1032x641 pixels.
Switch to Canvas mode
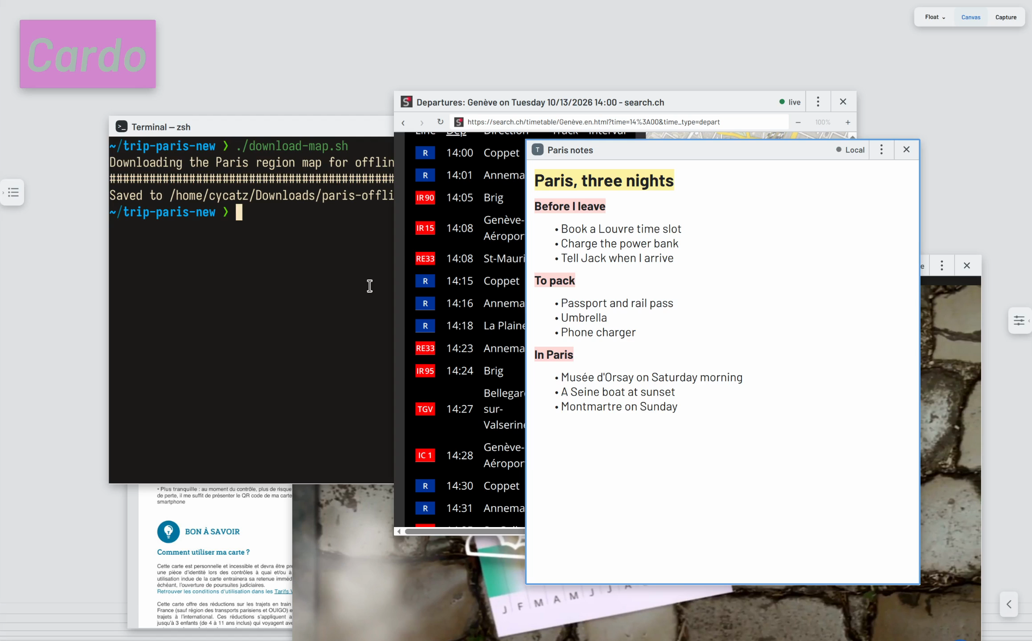click(x=971, y=17)
